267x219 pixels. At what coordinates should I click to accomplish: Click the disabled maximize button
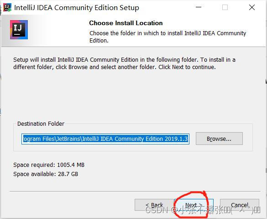pyautogui.click(x=225, y=7)
